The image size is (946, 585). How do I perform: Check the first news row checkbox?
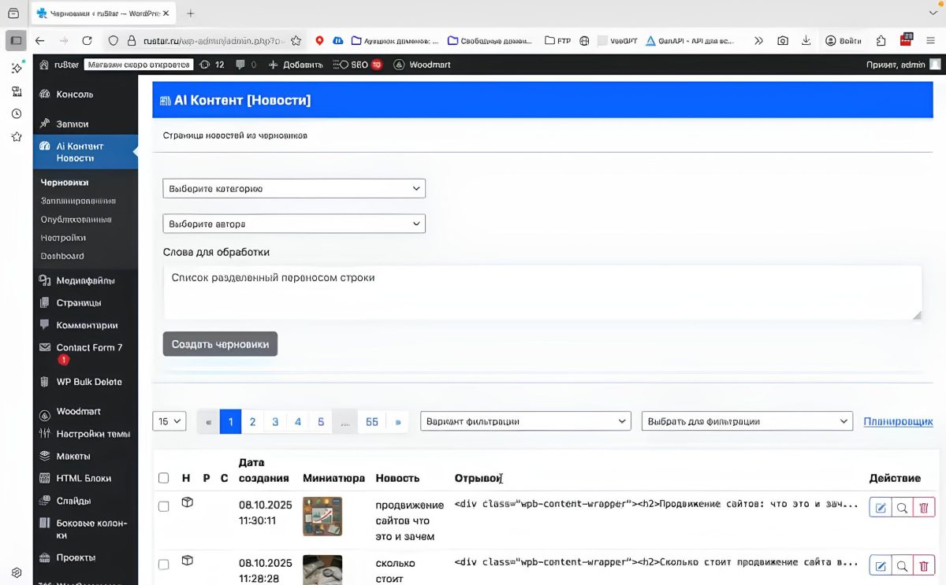163,506
